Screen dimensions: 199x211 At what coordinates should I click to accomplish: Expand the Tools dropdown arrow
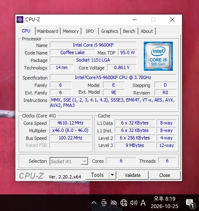(x=113, y=175)
